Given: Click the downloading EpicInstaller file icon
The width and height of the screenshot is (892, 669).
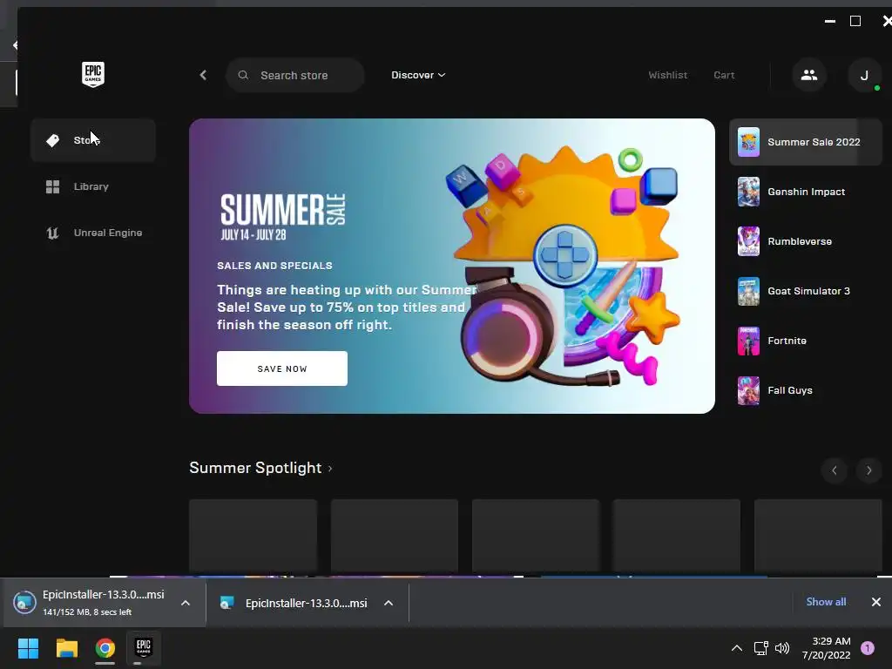Looking at the screenshot, I should [x=24, y=603].
